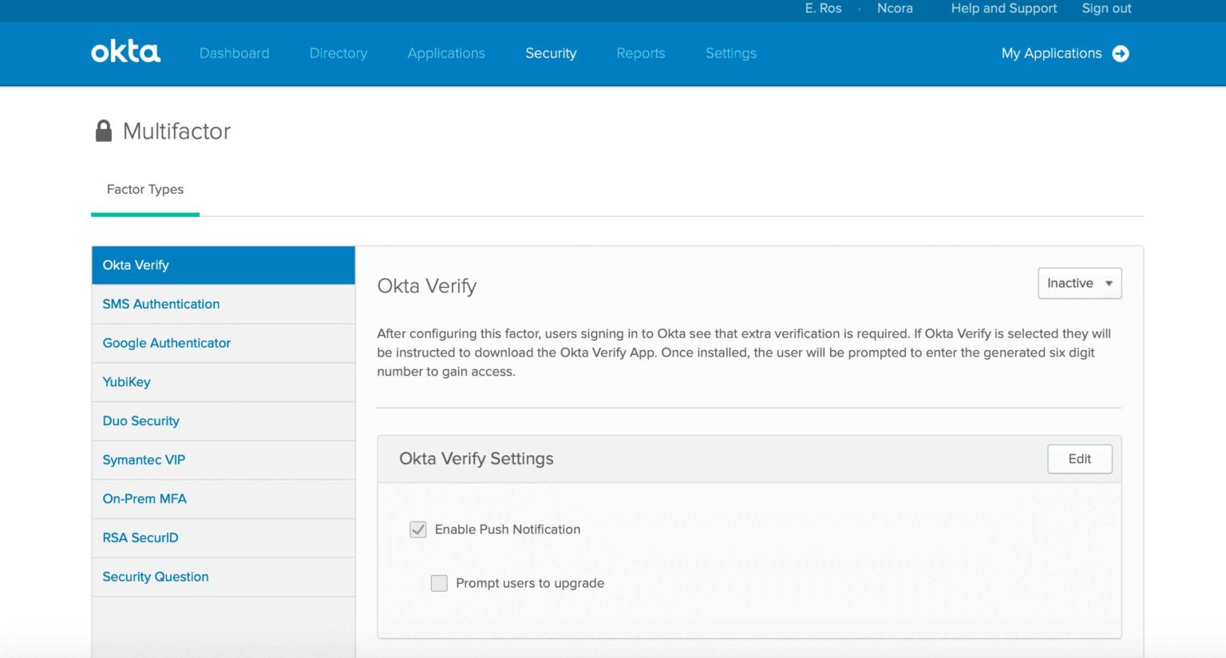This screenshot has height=658, width=1226.
Task: Open the Directory menu
Action: pyautogui.click(x=338, y=53)
